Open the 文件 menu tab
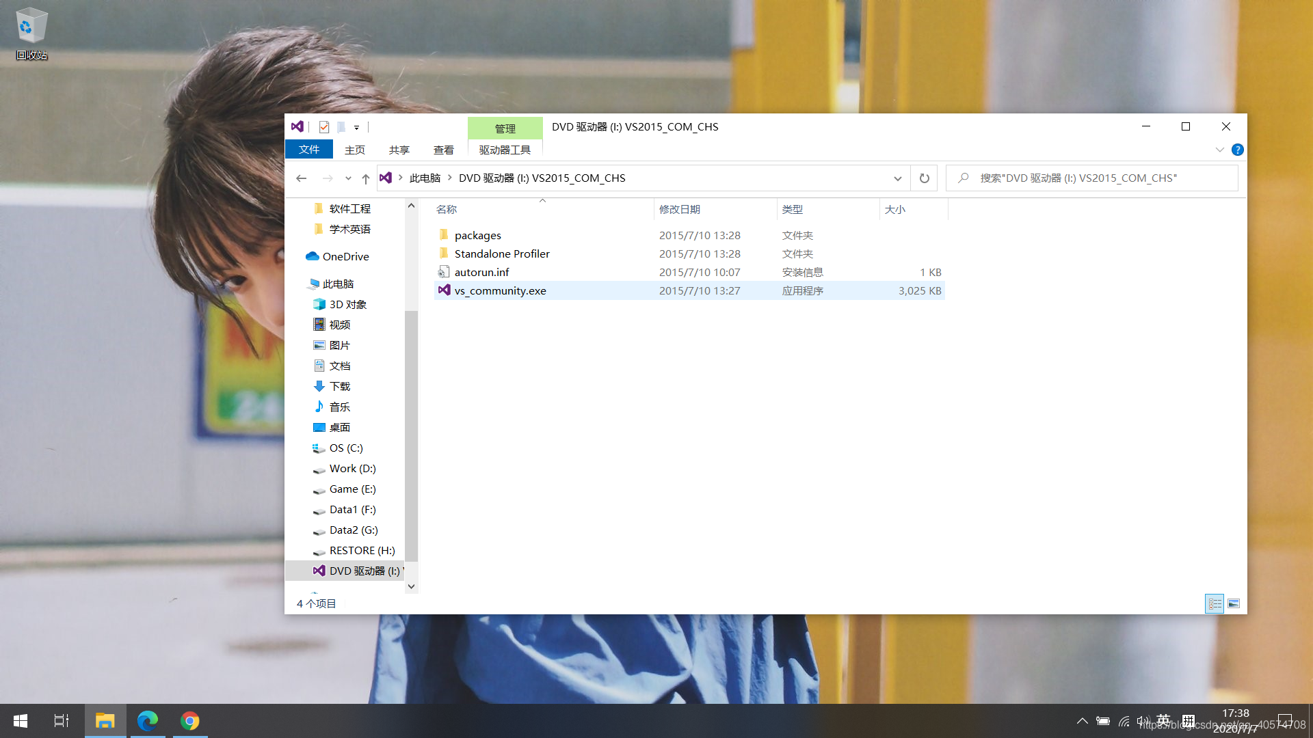Viewport: 1313px width, 738px height. (309, 150)
